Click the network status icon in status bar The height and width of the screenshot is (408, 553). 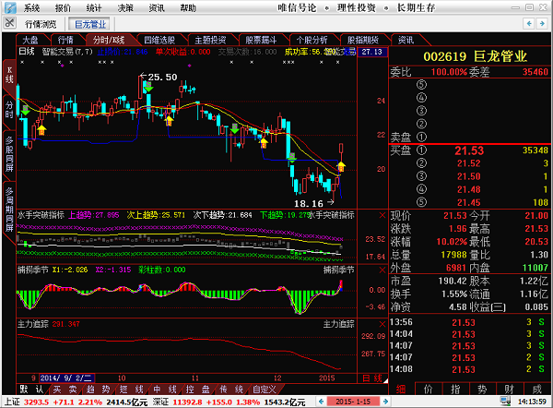(x=505, y=401)
